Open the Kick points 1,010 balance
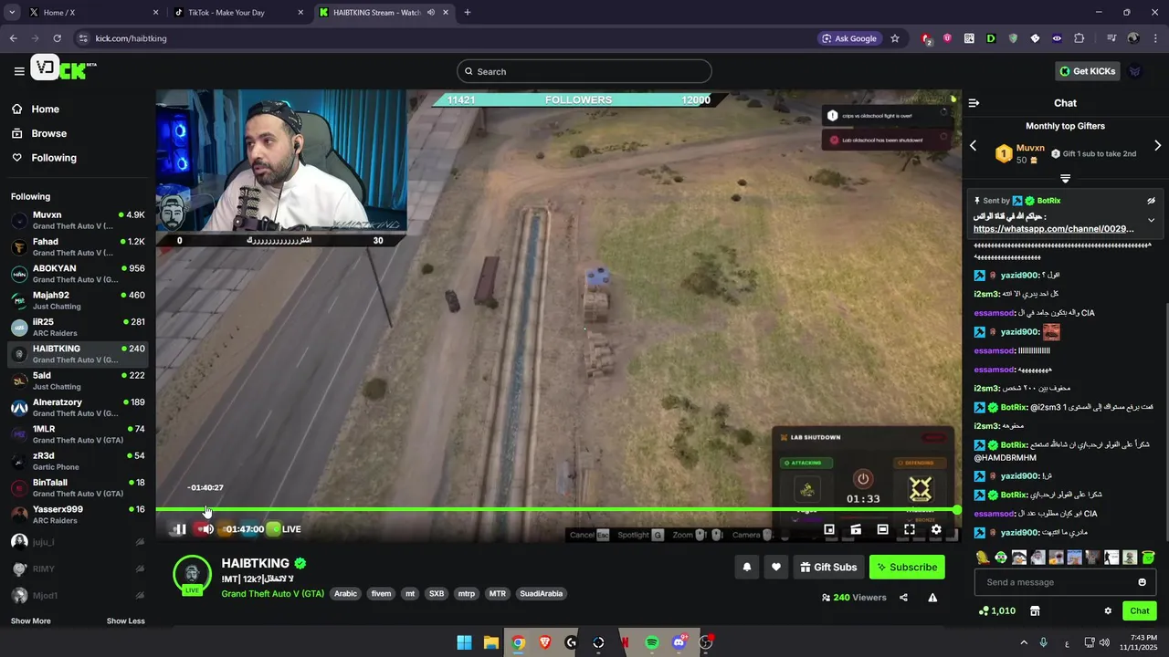 996,610
